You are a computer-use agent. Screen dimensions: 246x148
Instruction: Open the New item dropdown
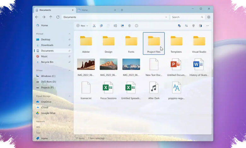pos(82,26)
